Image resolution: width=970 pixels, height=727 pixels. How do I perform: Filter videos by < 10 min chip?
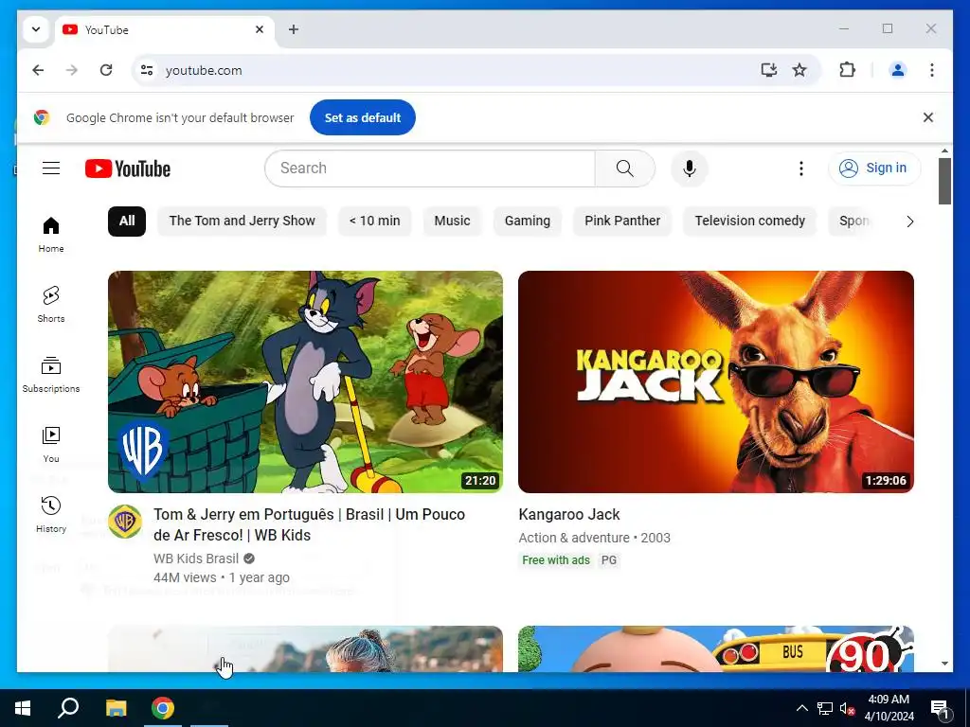pos(374,222)
